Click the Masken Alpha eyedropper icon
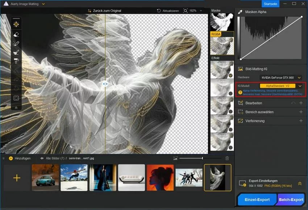 point(240,12)
